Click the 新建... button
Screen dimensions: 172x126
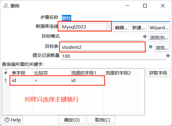click(x=139, y=28)
